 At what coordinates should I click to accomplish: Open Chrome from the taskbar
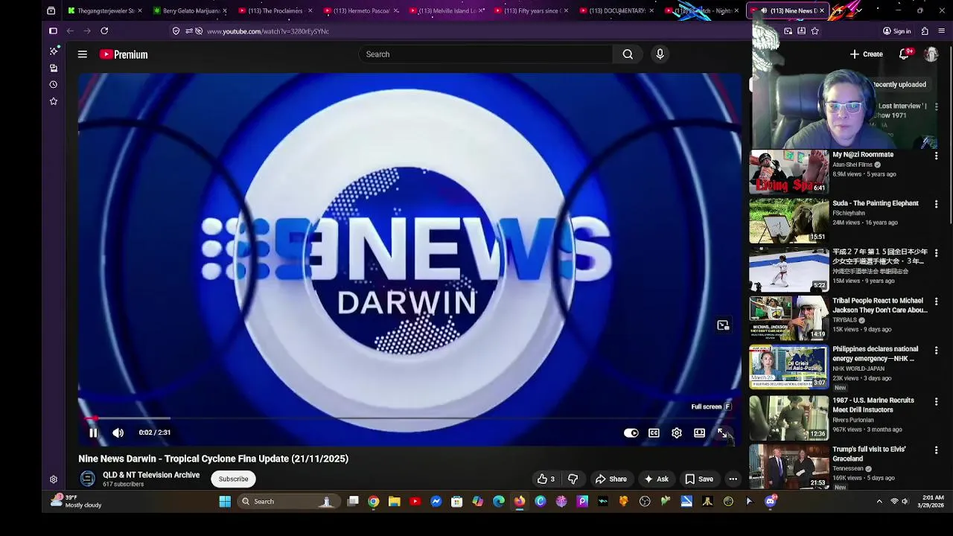pos(374,502)
